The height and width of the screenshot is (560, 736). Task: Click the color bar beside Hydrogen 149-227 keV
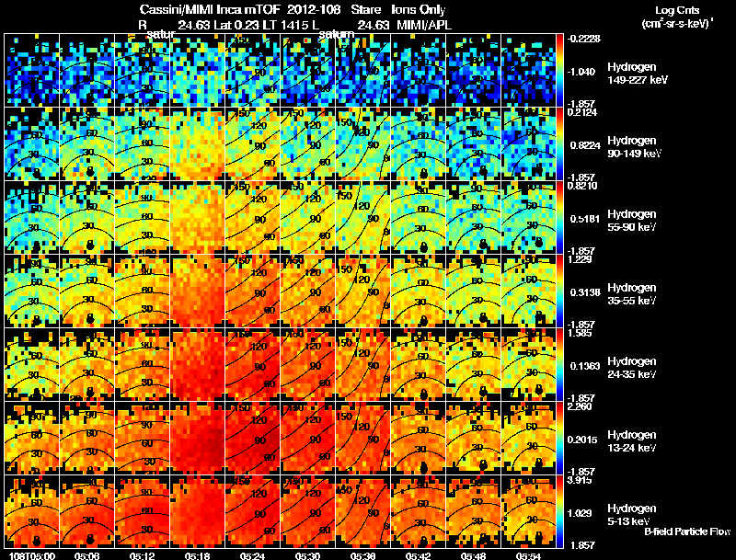click(559, 71)
